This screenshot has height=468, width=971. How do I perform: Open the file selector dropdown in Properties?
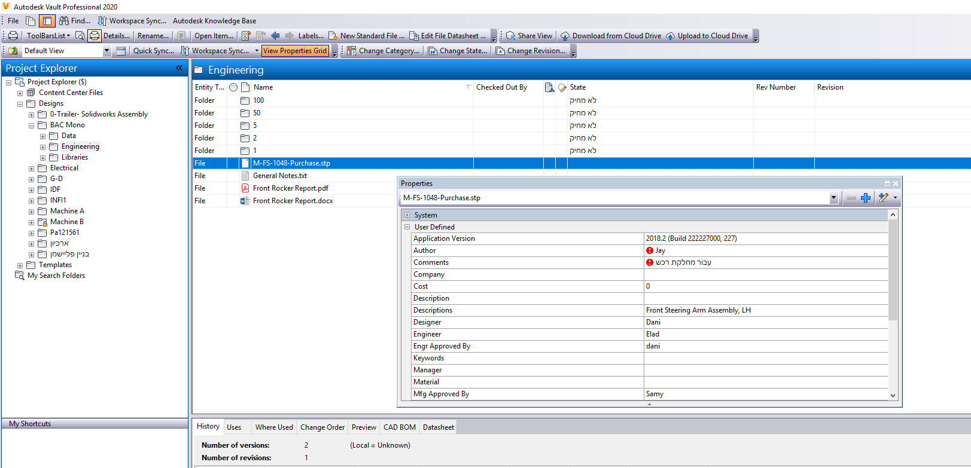click(833, 198)
